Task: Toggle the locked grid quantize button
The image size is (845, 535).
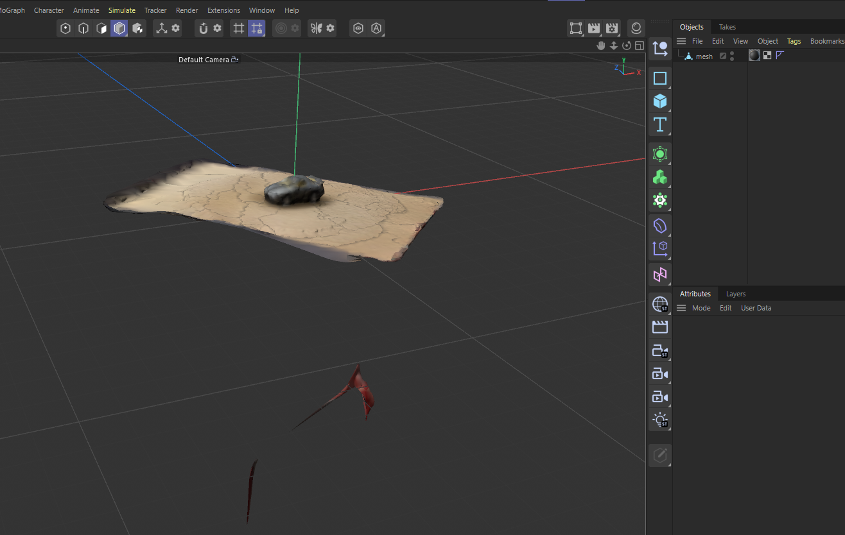Action: click(x=256, y=28)
